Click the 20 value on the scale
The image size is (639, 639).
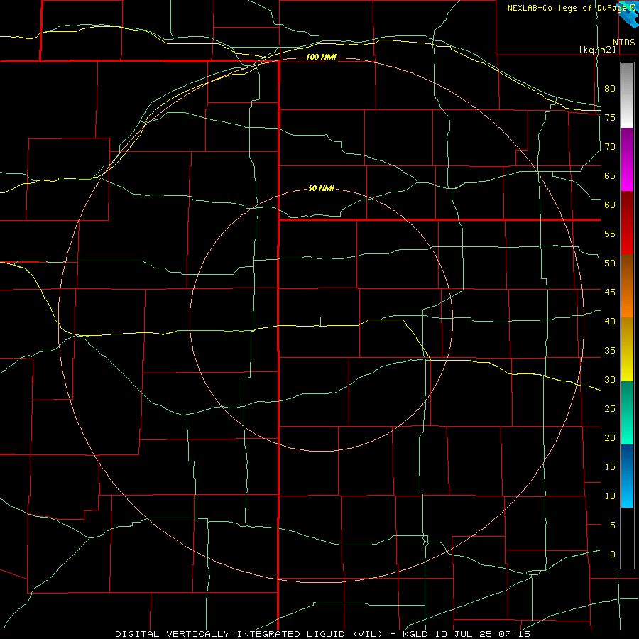click(610, 438)
